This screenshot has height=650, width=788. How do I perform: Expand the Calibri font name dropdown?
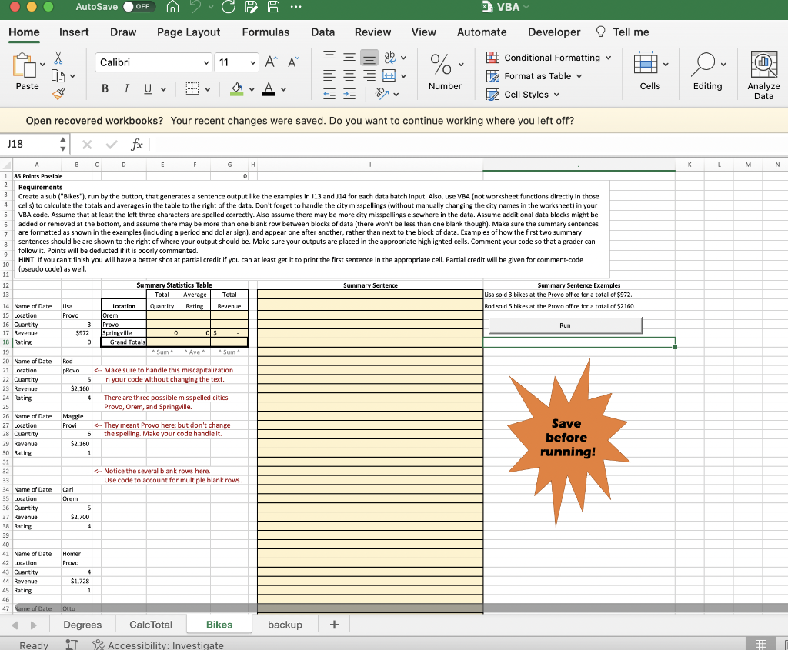pos(205,62)
